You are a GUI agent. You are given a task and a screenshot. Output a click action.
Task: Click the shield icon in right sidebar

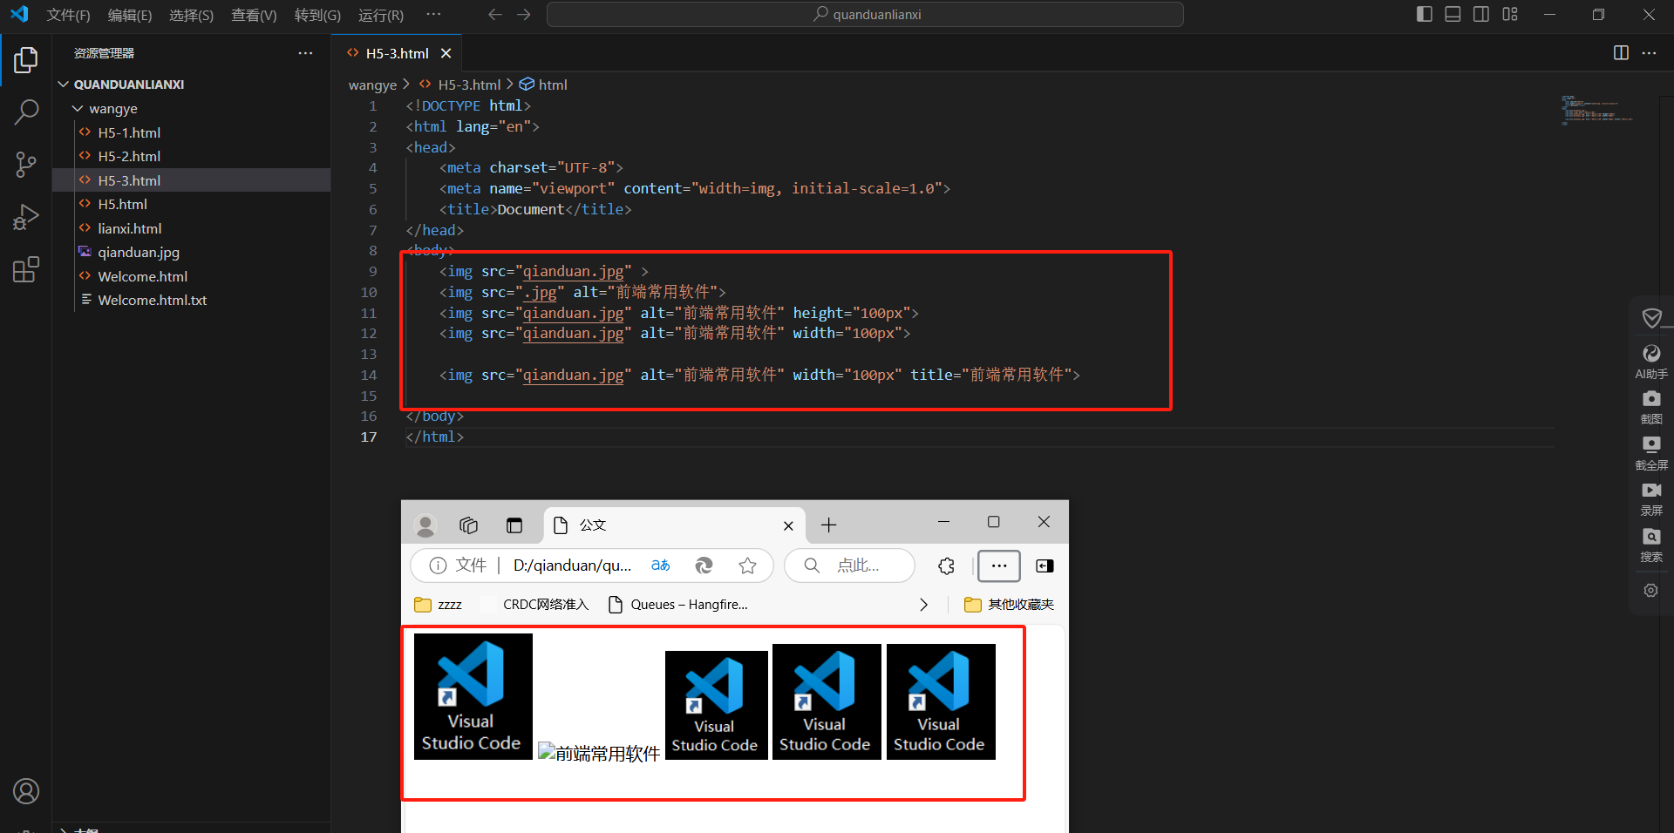[1651, 317]
